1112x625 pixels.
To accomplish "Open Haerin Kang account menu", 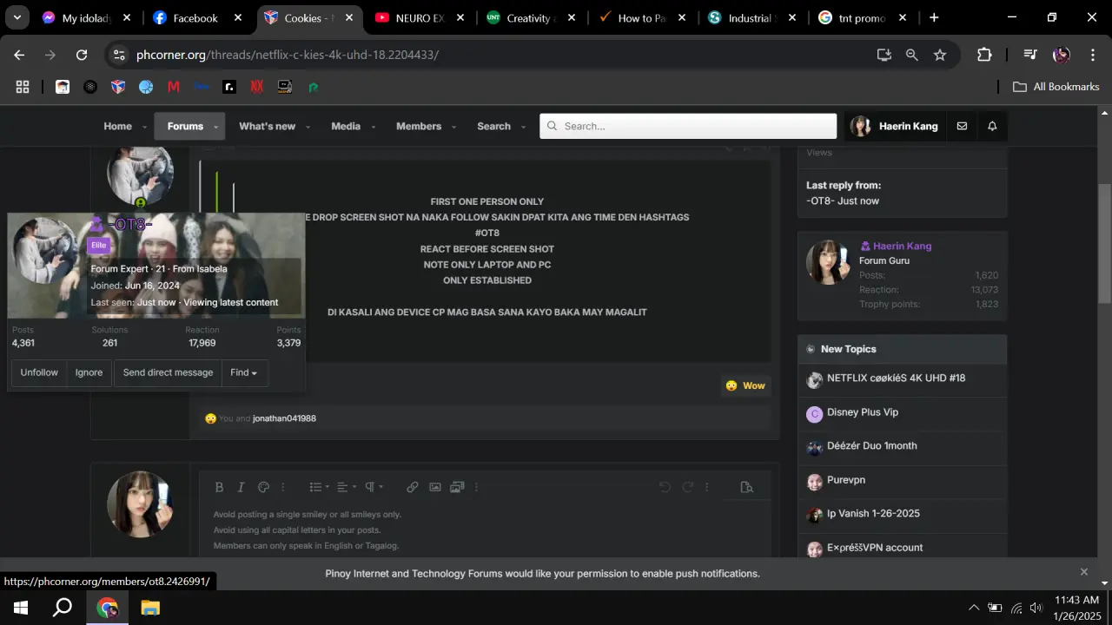I will [x=894, y=126].
